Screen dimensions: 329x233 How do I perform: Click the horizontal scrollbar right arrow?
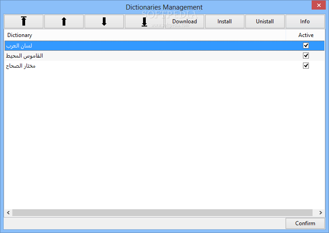pos(321,212)
